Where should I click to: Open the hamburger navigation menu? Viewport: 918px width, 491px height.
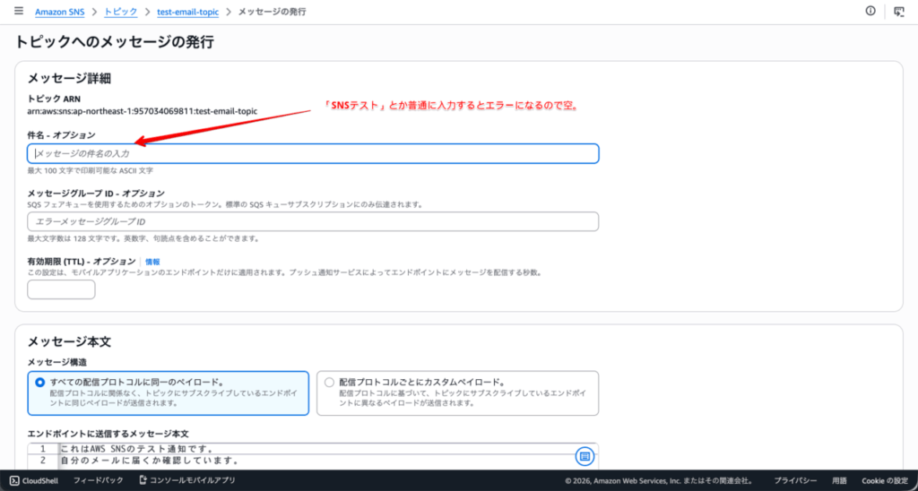click(19, 11)
